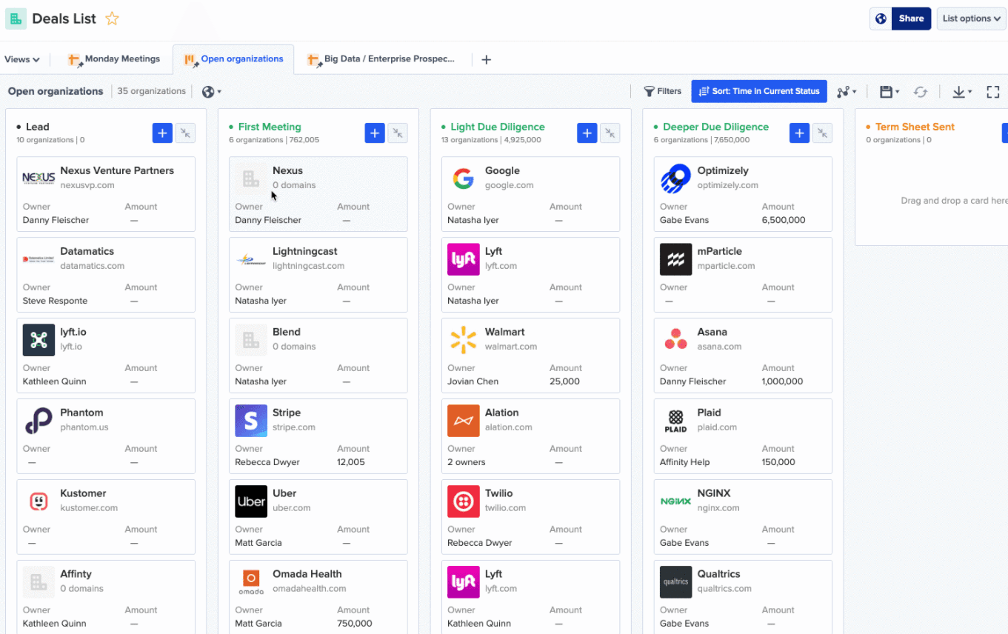Collapse the Light Due Diligence column
The image size is (1008, 634).
tap(610, 133)
